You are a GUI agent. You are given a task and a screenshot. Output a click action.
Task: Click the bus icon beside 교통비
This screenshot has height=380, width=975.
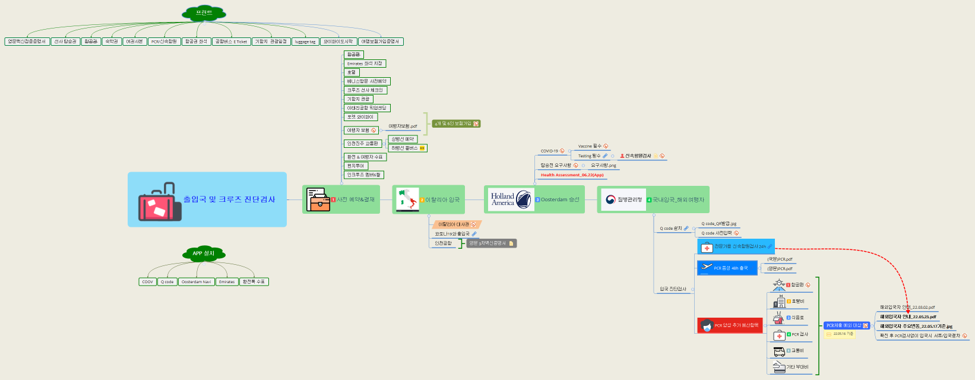pyautogui.click(x=778, y=351)
